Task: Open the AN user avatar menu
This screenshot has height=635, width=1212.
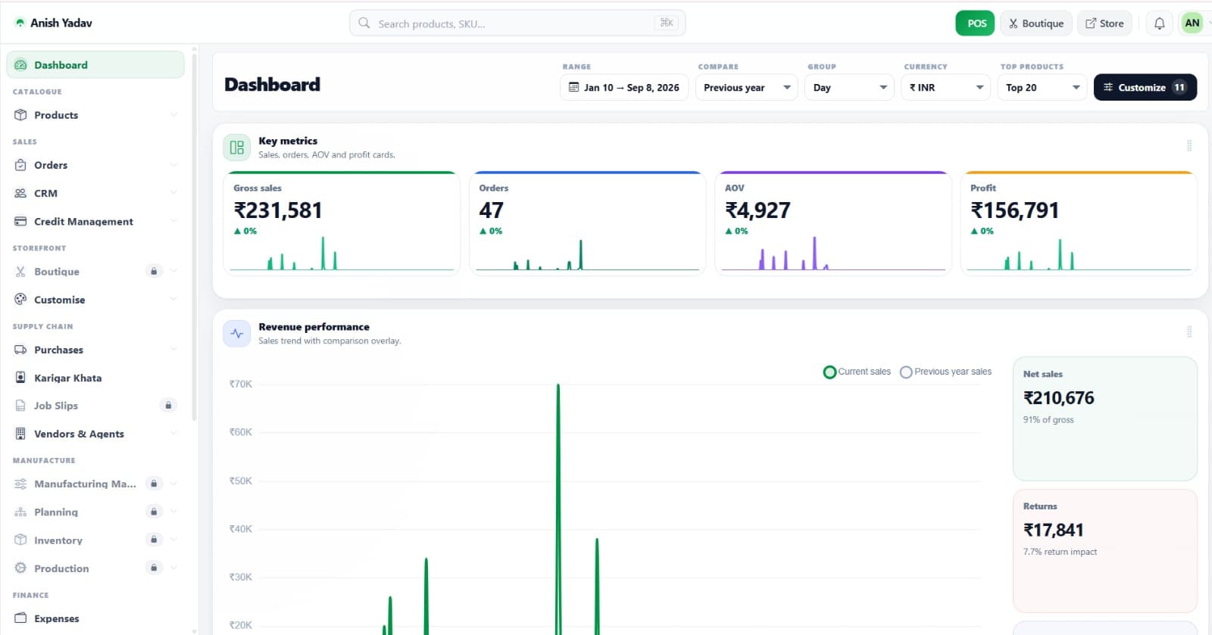Action: pyautogui.click(x=1192, y=23)
